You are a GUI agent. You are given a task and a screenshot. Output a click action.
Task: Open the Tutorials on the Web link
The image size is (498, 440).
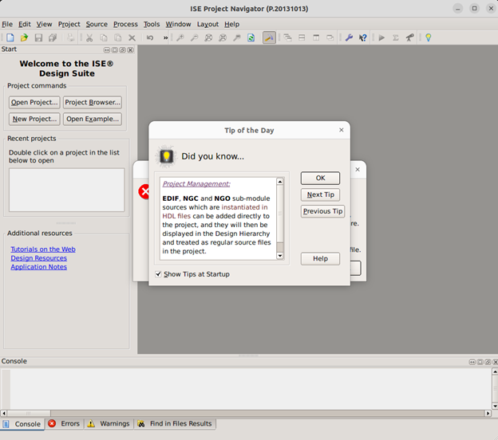click(x=43, y=249)
